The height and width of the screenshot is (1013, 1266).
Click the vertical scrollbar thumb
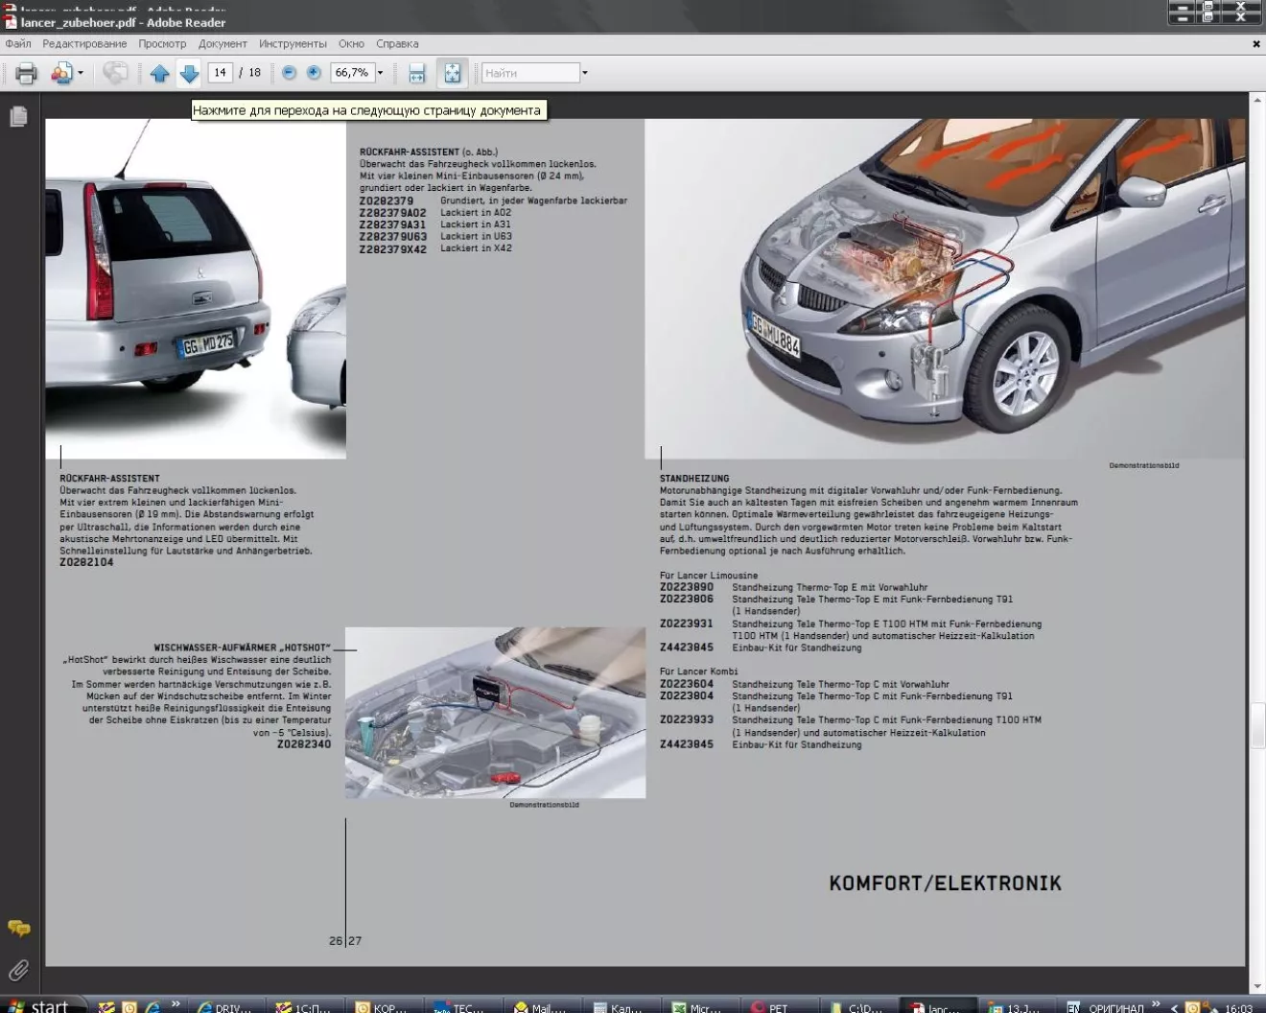tap(1257, 726)
